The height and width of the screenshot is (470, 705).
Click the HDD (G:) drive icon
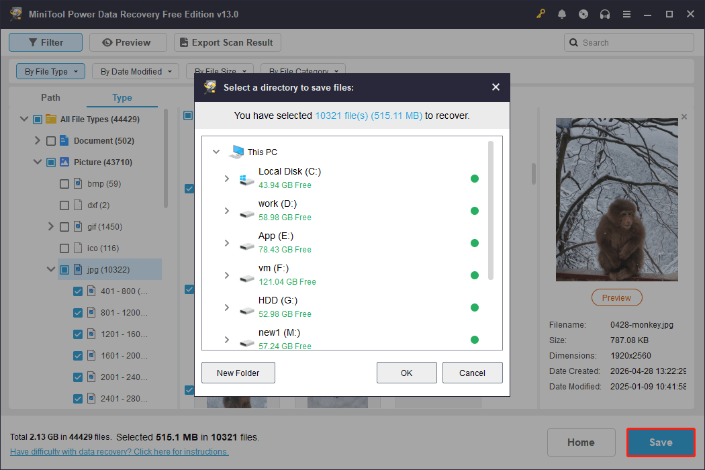[247, 310]
